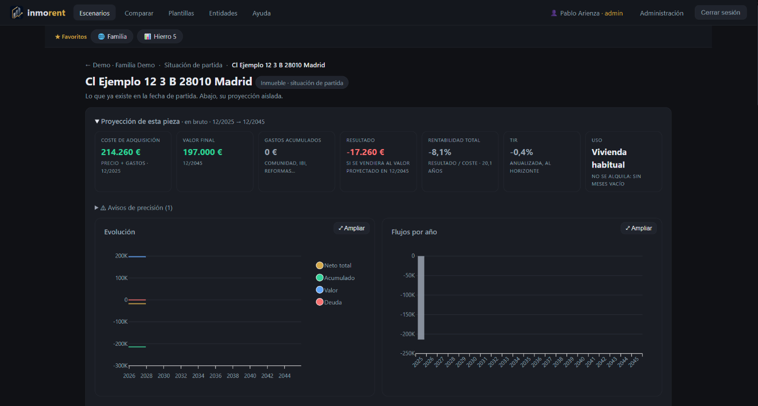
Task: Click the Coste de adquisición value 214.260 €
Action: click(x=121, y=152)
